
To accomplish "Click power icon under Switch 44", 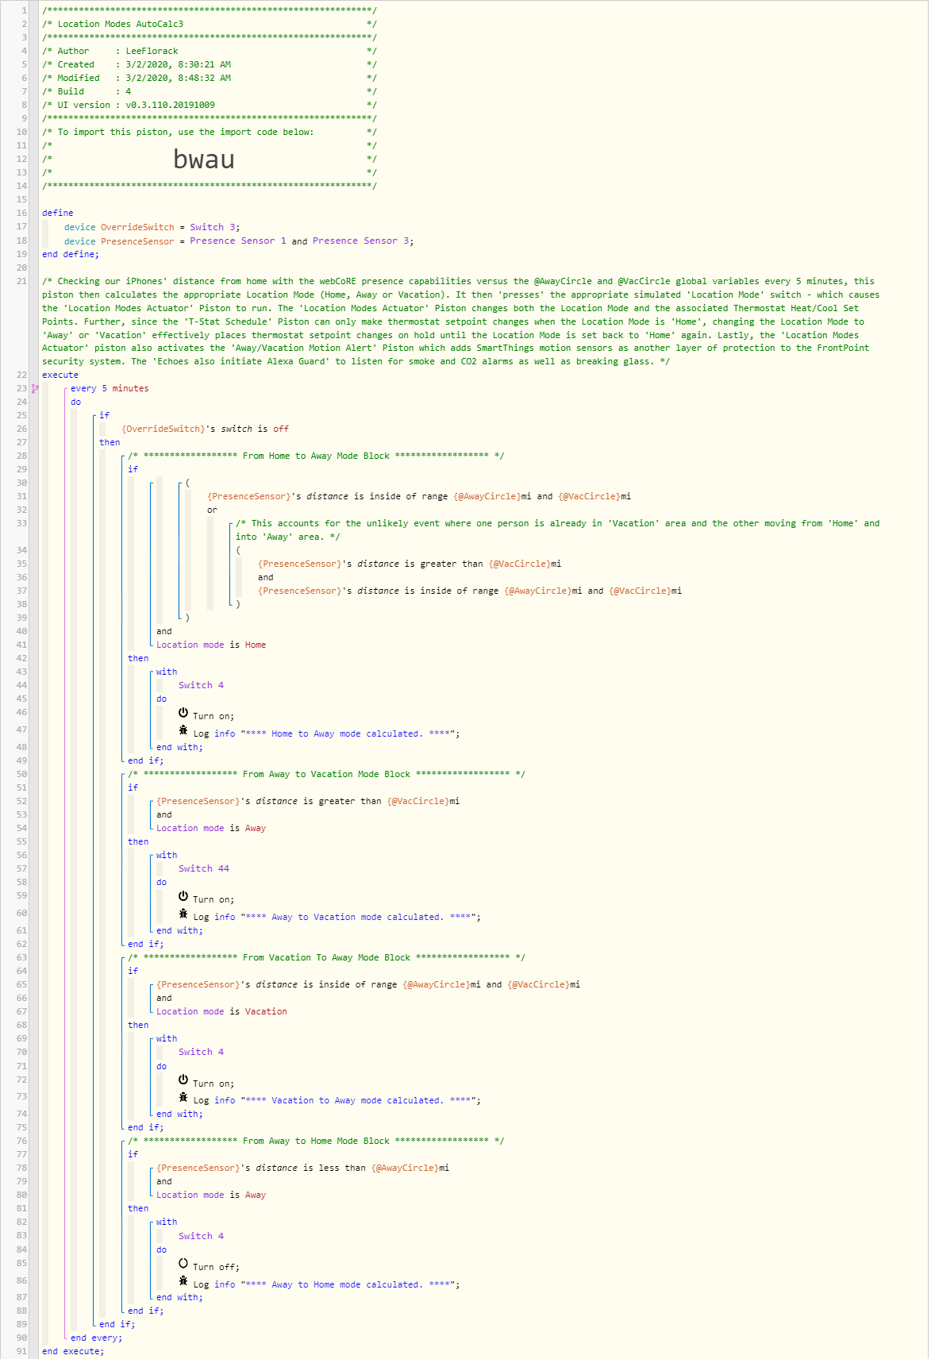I will [x=183, y=895].
